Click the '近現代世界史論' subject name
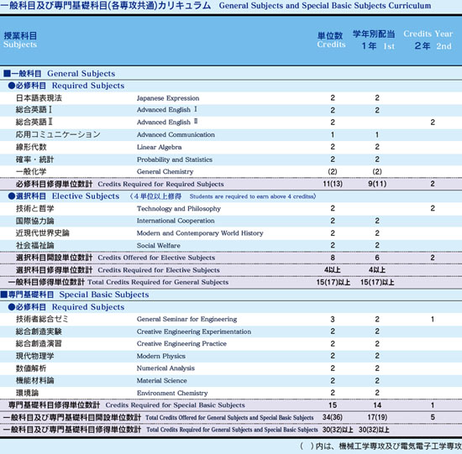This screenshot has height=454, width=462. point(43,233)
